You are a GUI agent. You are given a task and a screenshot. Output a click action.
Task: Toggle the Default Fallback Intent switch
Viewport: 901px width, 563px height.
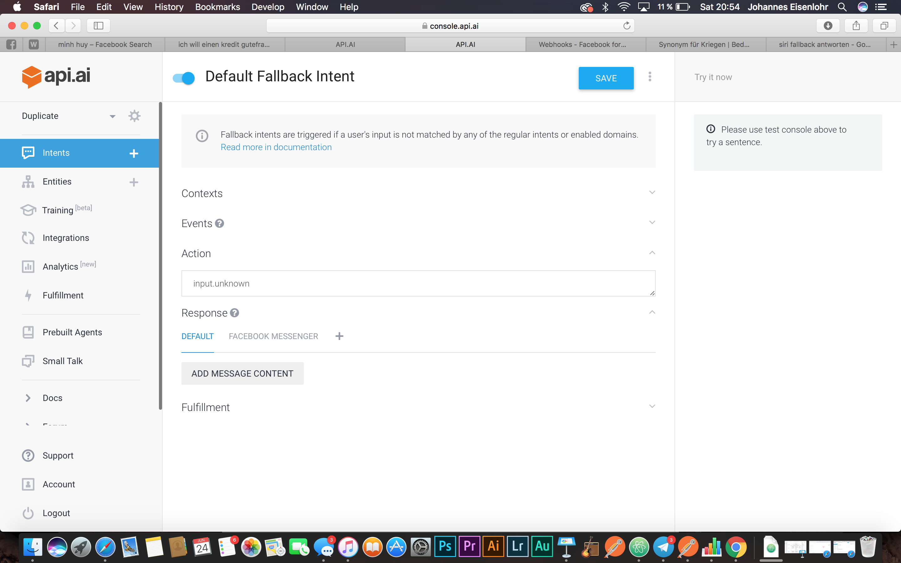pos(184,78)
